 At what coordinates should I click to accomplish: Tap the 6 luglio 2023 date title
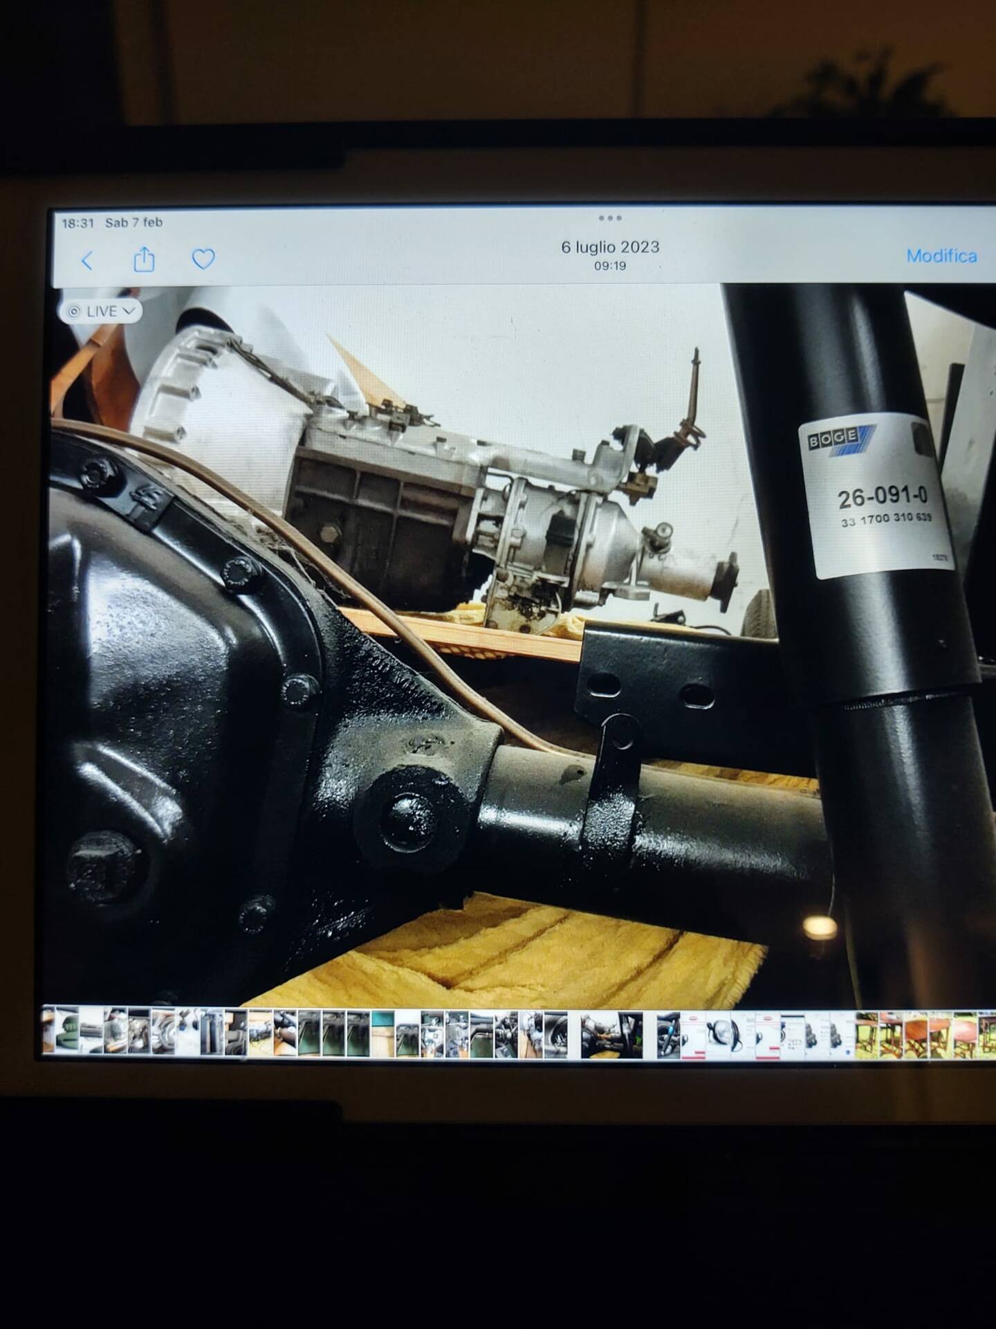(x=610, y=247)
